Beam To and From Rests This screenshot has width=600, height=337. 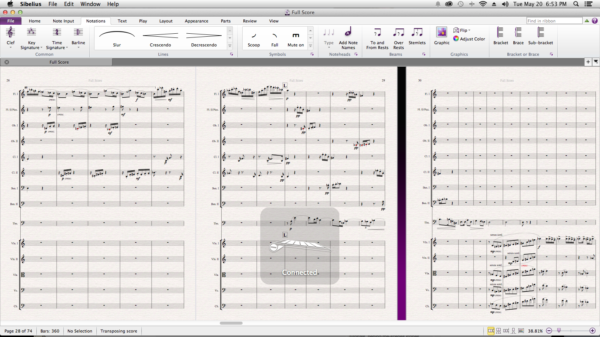coord(377,38)
